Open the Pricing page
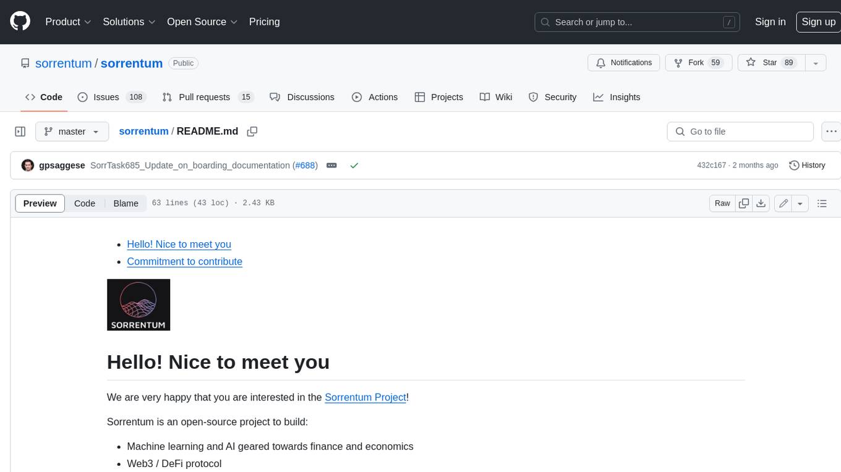The width and height of the screenshot is (841, 472). point(264,22)
